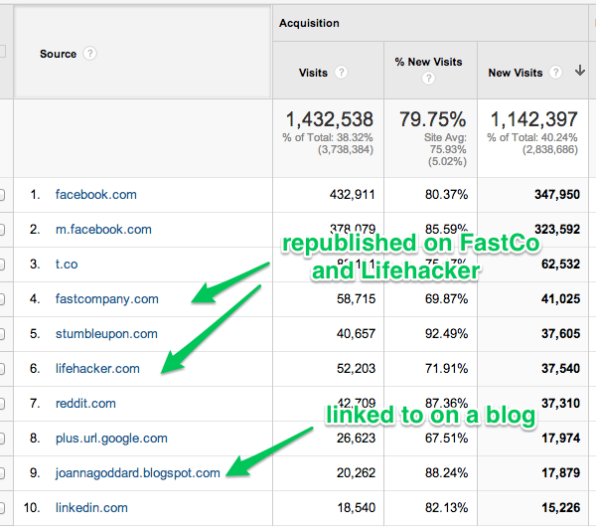This screenshot has width=596, height=532.
Task: Select the 58,715 visits cell
Action: click(356, 299)
